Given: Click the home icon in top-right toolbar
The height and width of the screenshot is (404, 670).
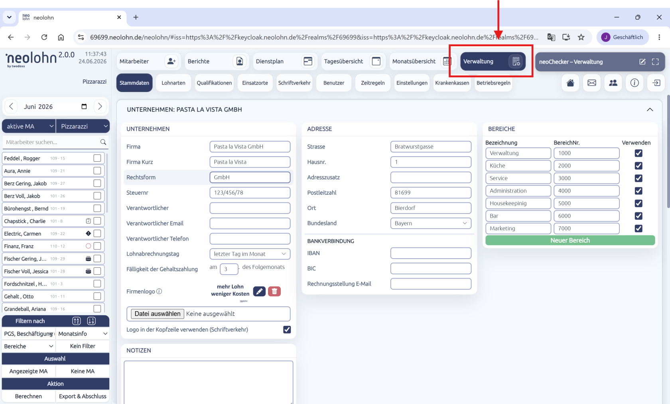Looking at the screenshot, I should tap(570, 83).
